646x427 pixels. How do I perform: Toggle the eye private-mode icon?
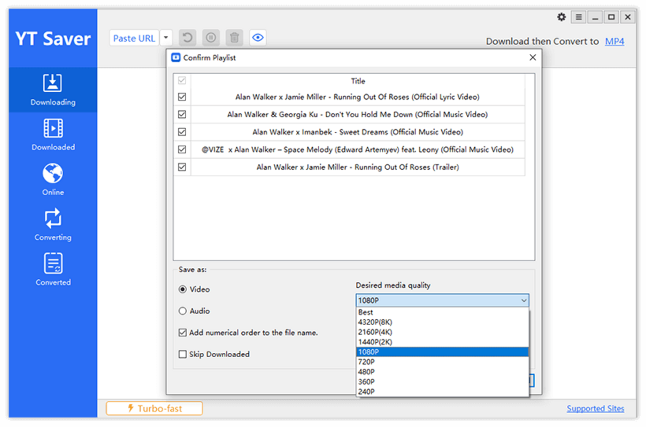coord(258,38)
